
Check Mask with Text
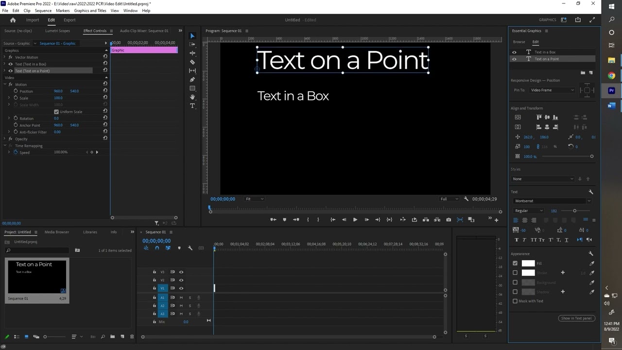coord(515,301)
